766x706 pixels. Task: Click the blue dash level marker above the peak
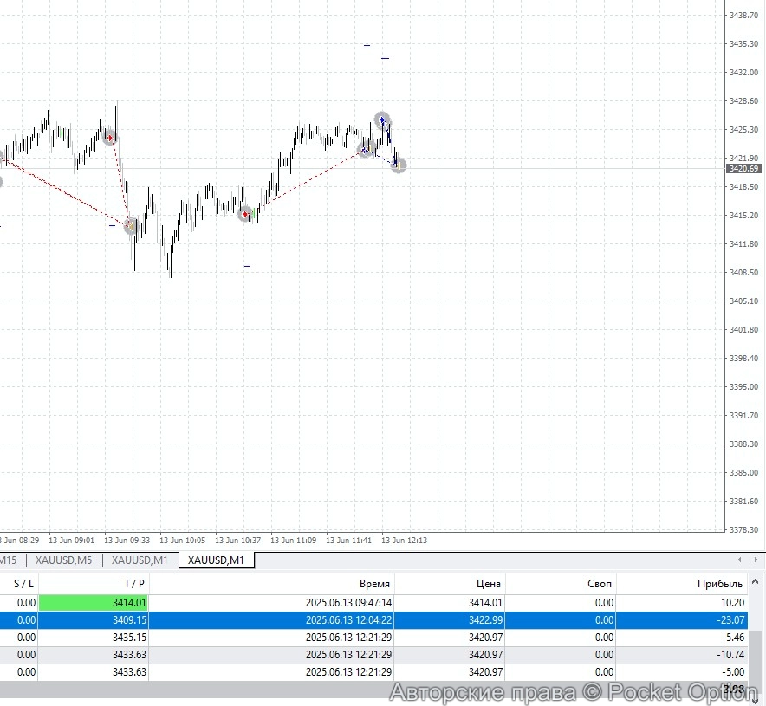[x=367, y=43]
